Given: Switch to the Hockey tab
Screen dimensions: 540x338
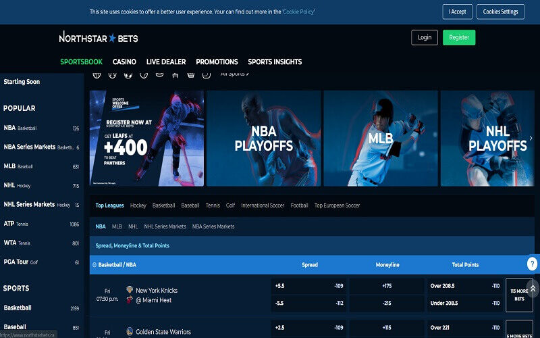Looking at the screenshot, I should (x=138, y=206).
